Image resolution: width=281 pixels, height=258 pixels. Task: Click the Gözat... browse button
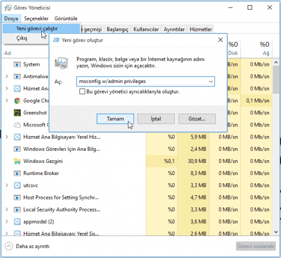(x=197, y=119)
